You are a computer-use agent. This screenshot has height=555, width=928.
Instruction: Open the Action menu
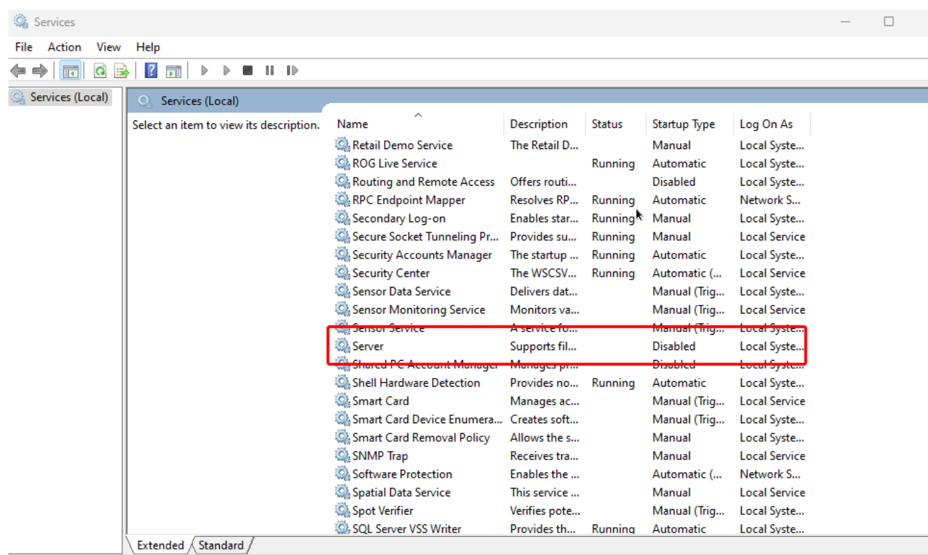tap(65, 47)
